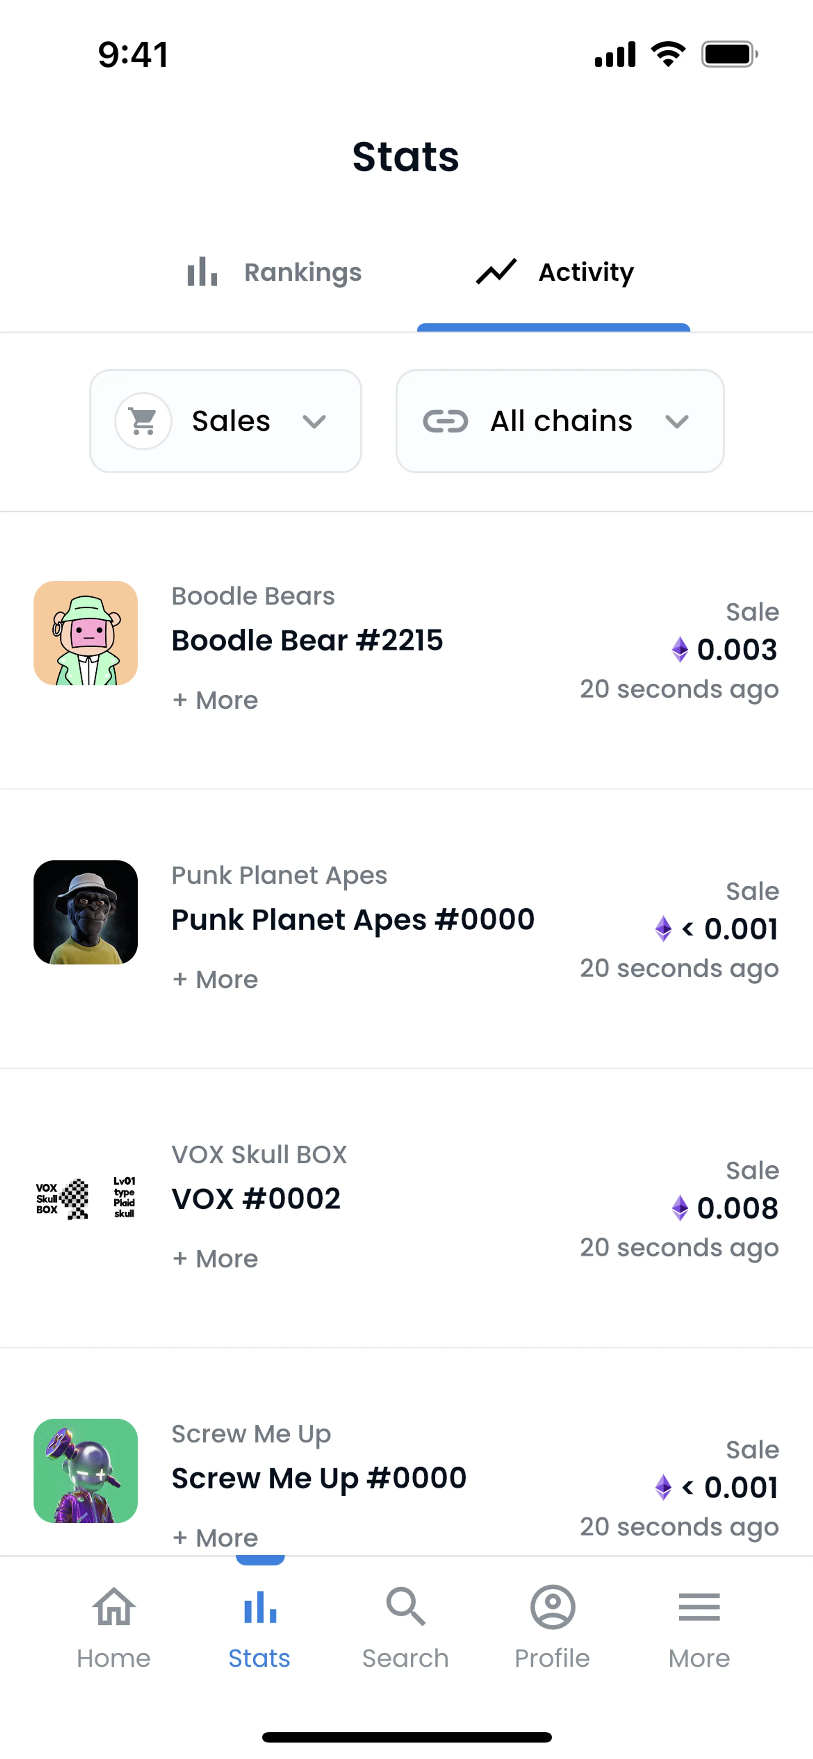Open the Boodle Bear #2215 thumbnail
Viewport: 813px width, 1759px height.
(x=86, y=633)
